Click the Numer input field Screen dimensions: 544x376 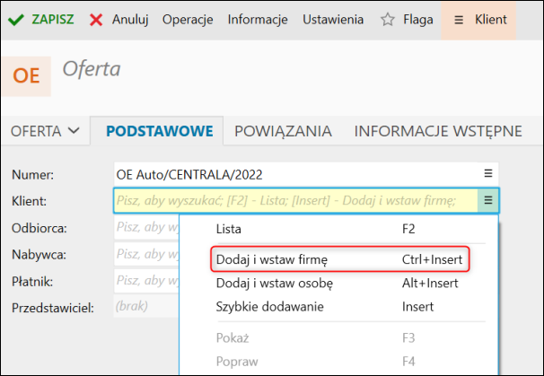point(306,174)
